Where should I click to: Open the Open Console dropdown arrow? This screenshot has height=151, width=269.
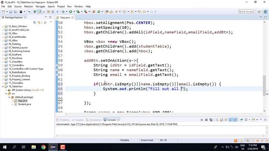click(257, 120)
